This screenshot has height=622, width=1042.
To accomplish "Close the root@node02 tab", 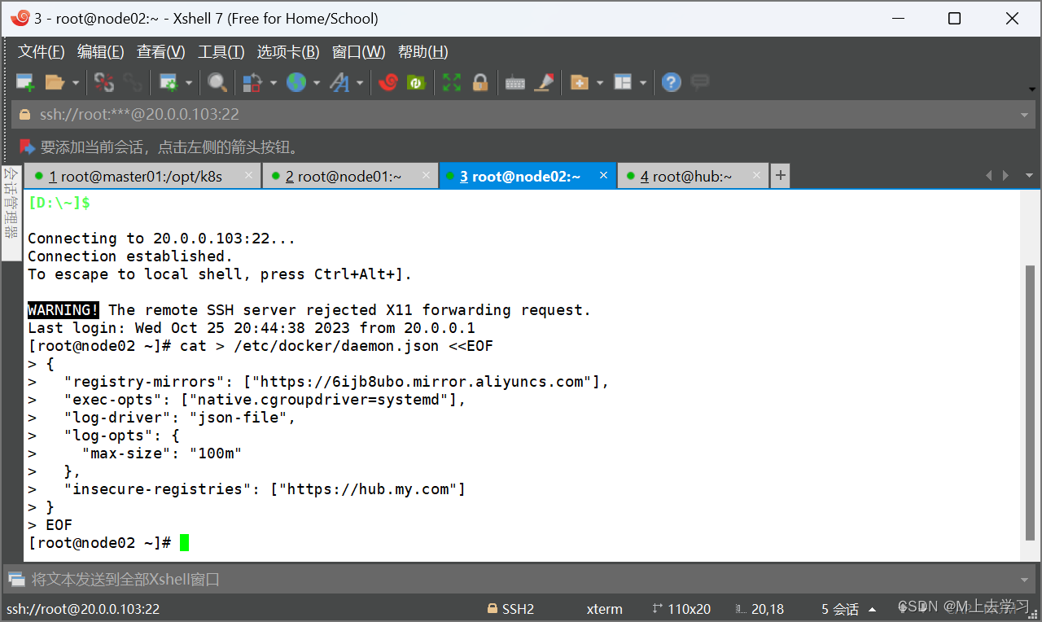I will (604, 175).
